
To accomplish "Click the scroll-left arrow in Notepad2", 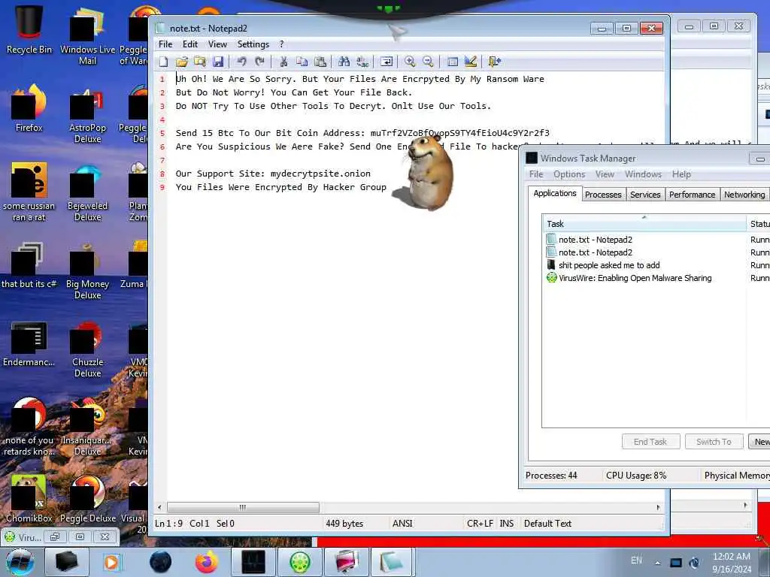I will tap(159, 507).
